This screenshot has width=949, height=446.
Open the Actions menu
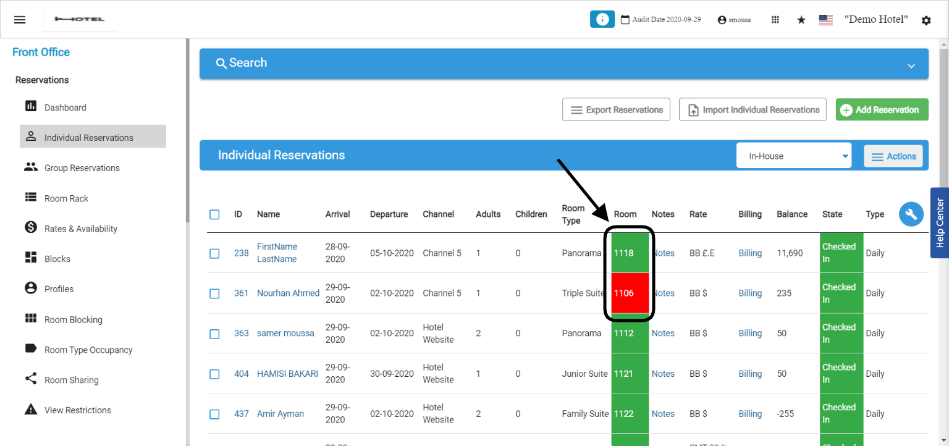893,156
